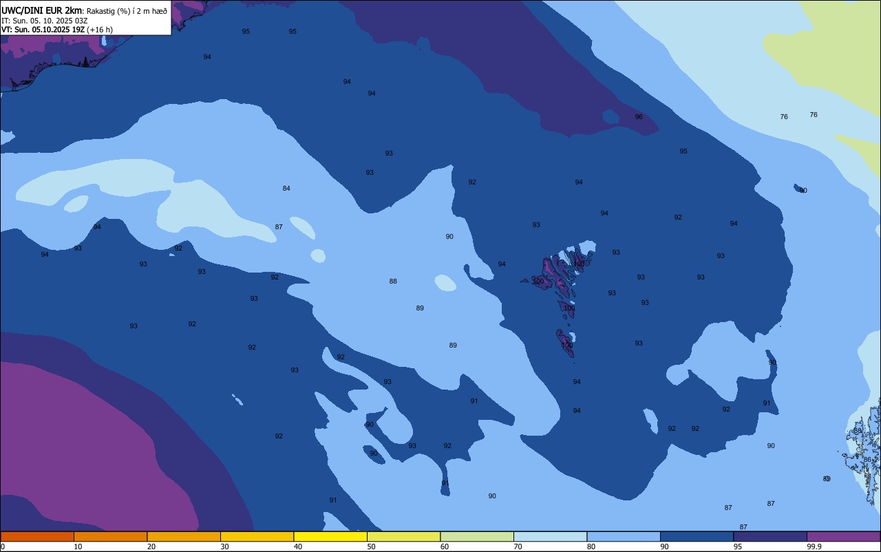The width and height of the screenshot is (881, 552).
Task: Click the pale blue 70–80 legend swatch
Action: [x=551, y=536]
